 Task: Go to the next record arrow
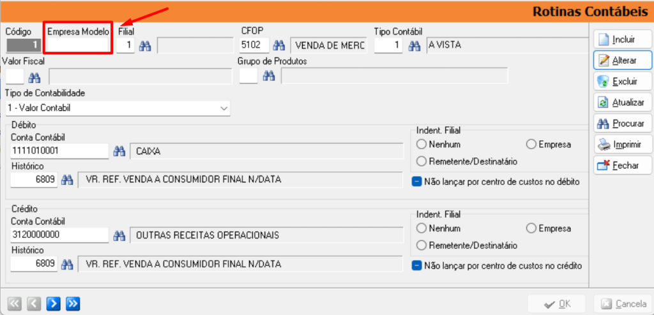(54, 304)
